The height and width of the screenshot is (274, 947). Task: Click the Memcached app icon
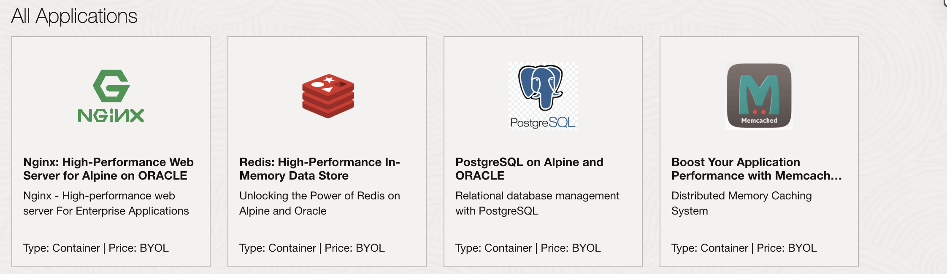759,95
